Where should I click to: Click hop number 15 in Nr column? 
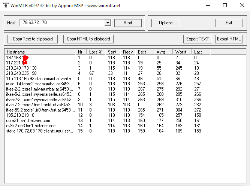[x=80, y=131]
